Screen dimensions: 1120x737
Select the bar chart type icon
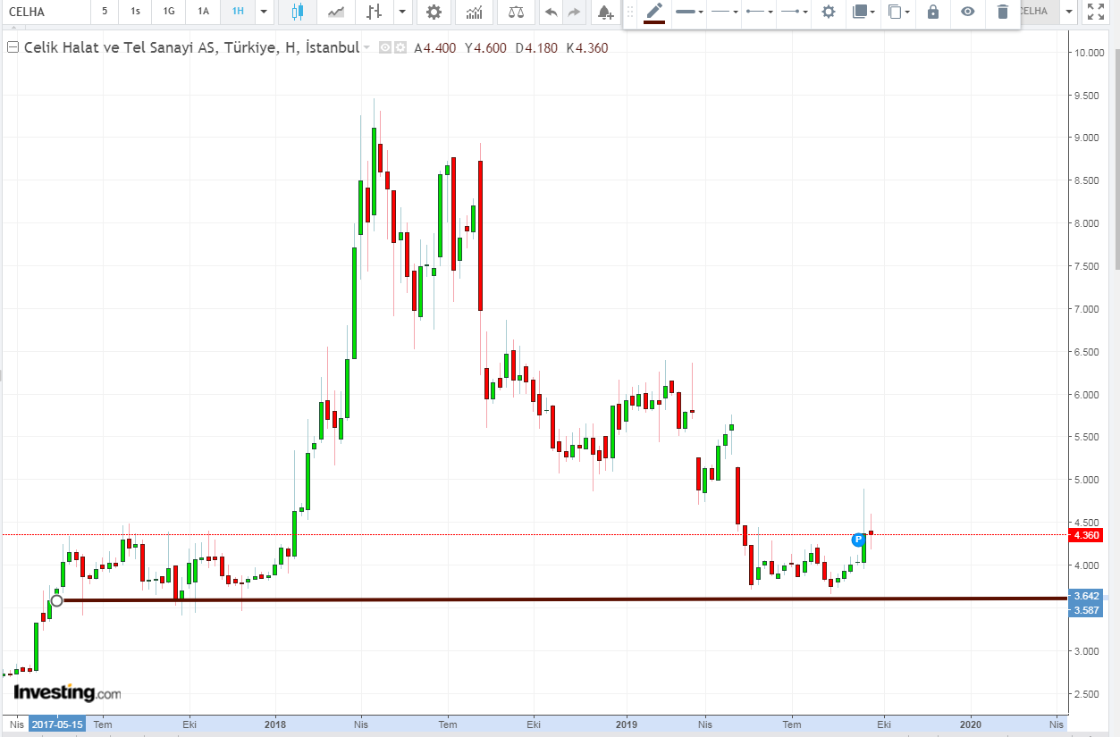(x=375, y=12)
